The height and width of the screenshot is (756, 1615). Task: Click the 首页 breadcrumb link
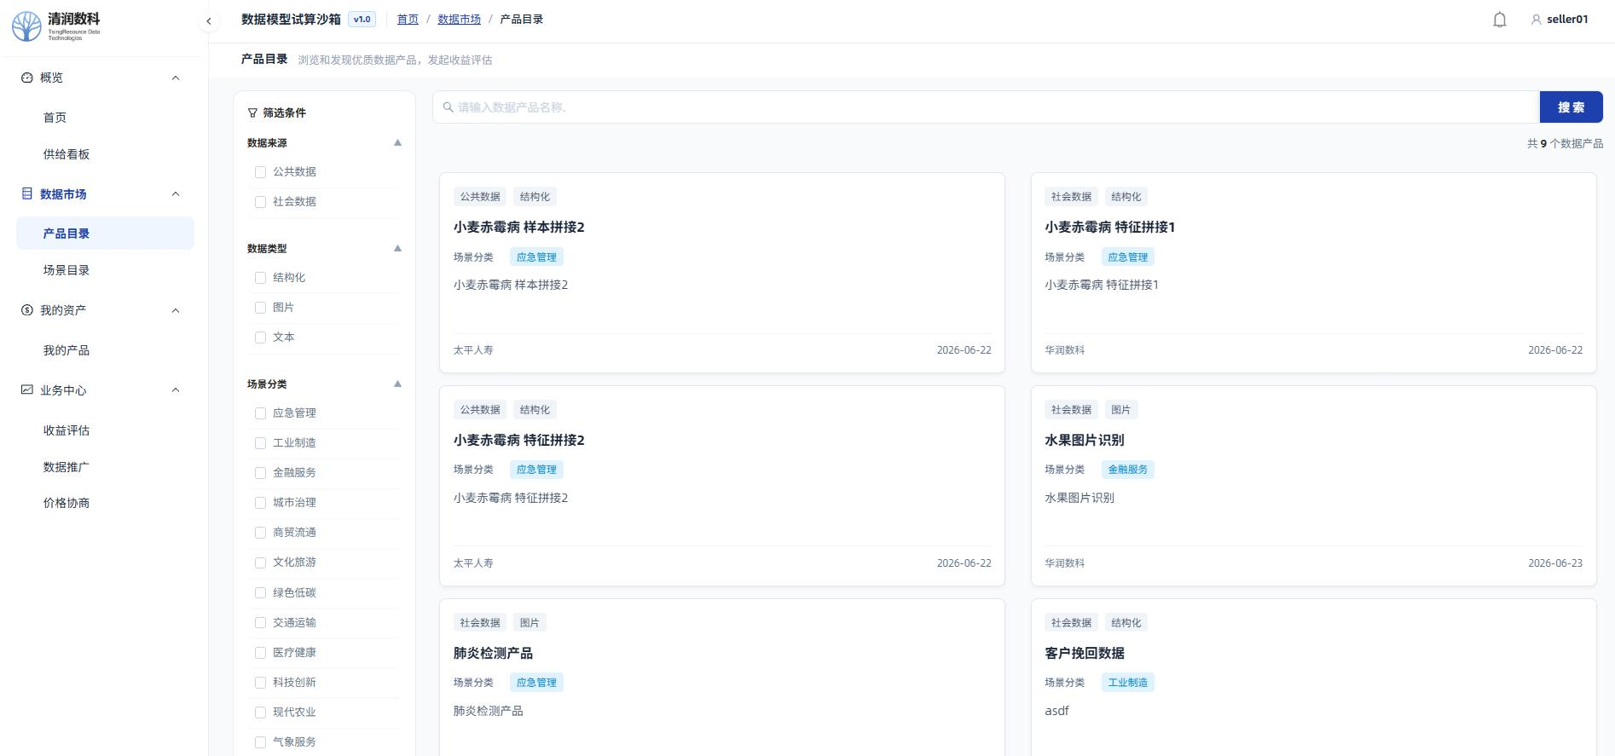tap(408, 19)
